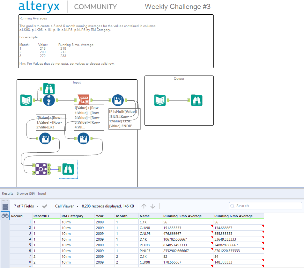304x268 pixels.
Task: Select cell with value 151.333333
Action: point(188,228)
